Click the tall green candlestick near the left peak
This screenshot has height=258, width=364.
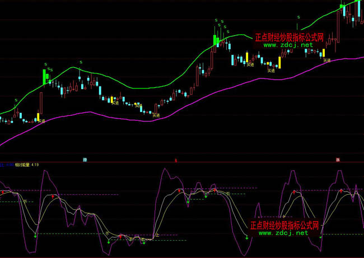[44, 77]
